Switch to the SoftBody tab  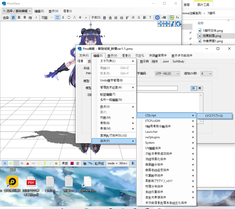coord(178,61)
